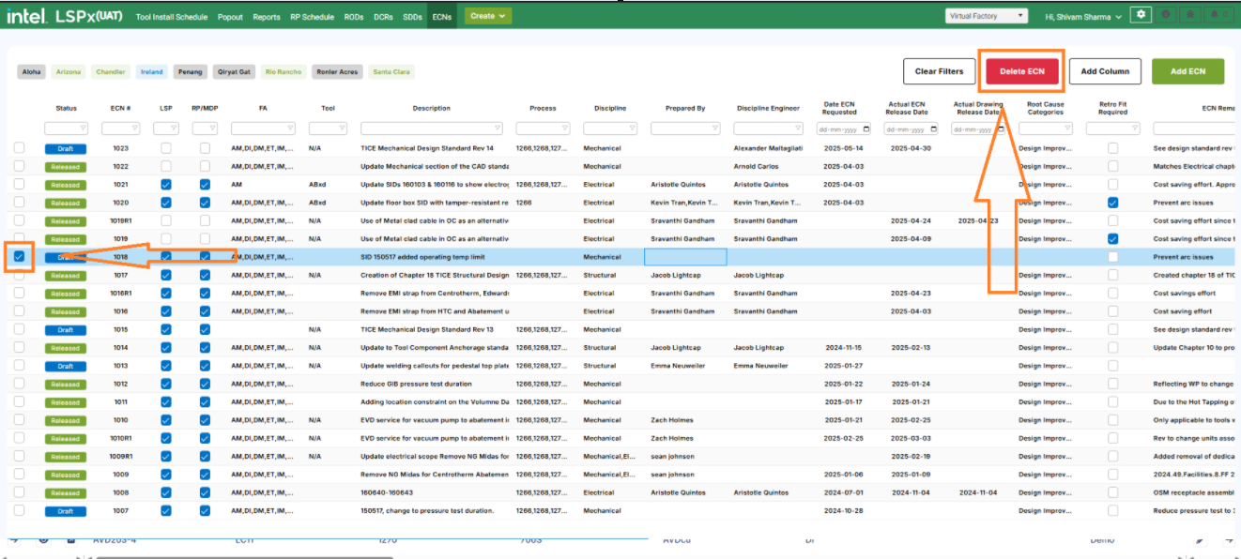This screenshot has width=1241, height=559.
Task: Click the Intel logo
Action: 27,16
